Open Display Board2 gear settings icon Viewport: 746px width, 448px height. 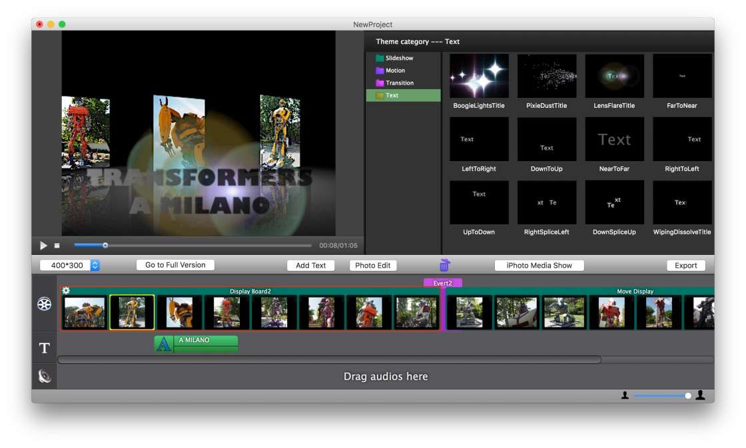click(x=66, y=291)
